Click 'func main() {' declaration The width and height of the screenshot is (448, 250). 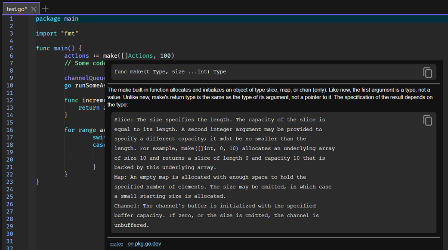coord(59,48)
